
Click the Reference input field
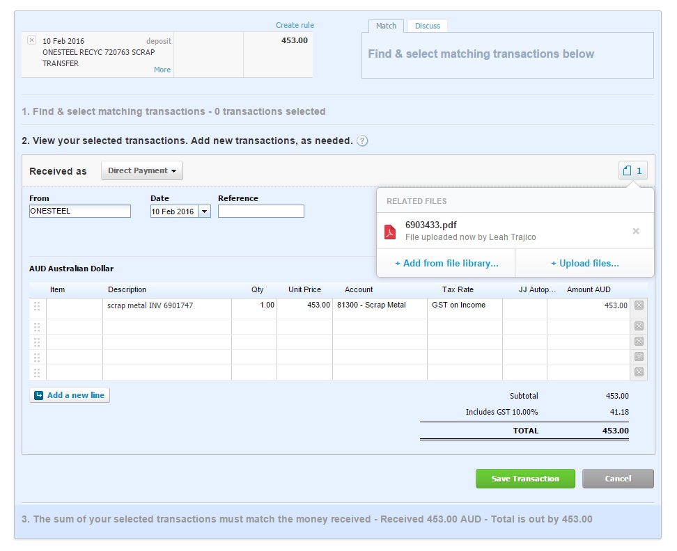click(260, 211)
